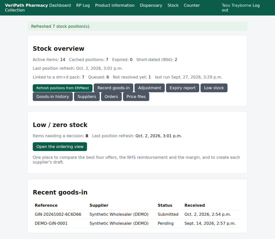Click the Low / zero stock heading
The width and height of the screenshot is (275, 239).
pyautogui.click(x=60, y=125)
